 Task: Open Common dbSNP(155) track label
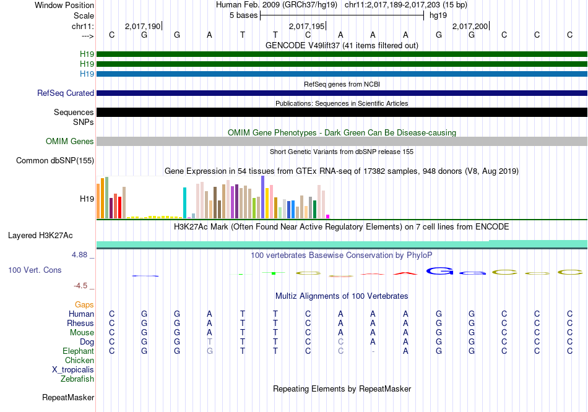pos(54,160)
